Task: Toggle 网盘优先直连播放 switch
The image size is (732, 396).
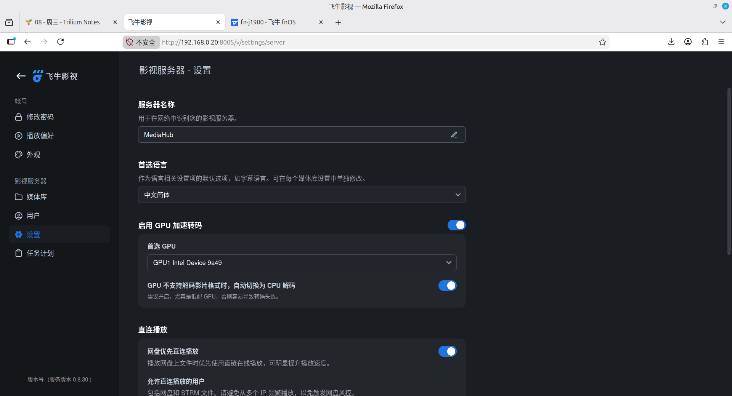Action: tap(447, 351)
